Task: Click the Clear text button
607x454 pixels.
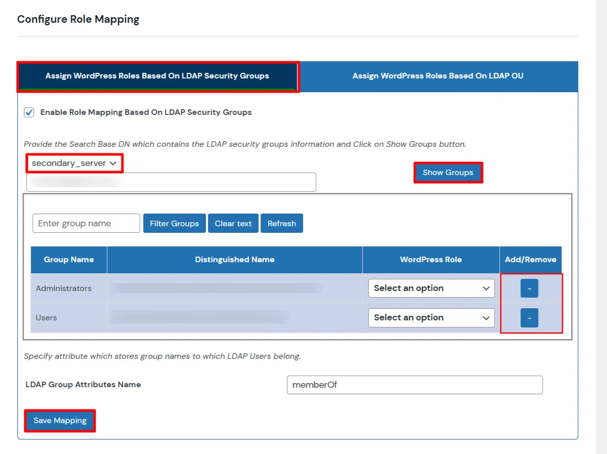Action: tap(233, 223)
